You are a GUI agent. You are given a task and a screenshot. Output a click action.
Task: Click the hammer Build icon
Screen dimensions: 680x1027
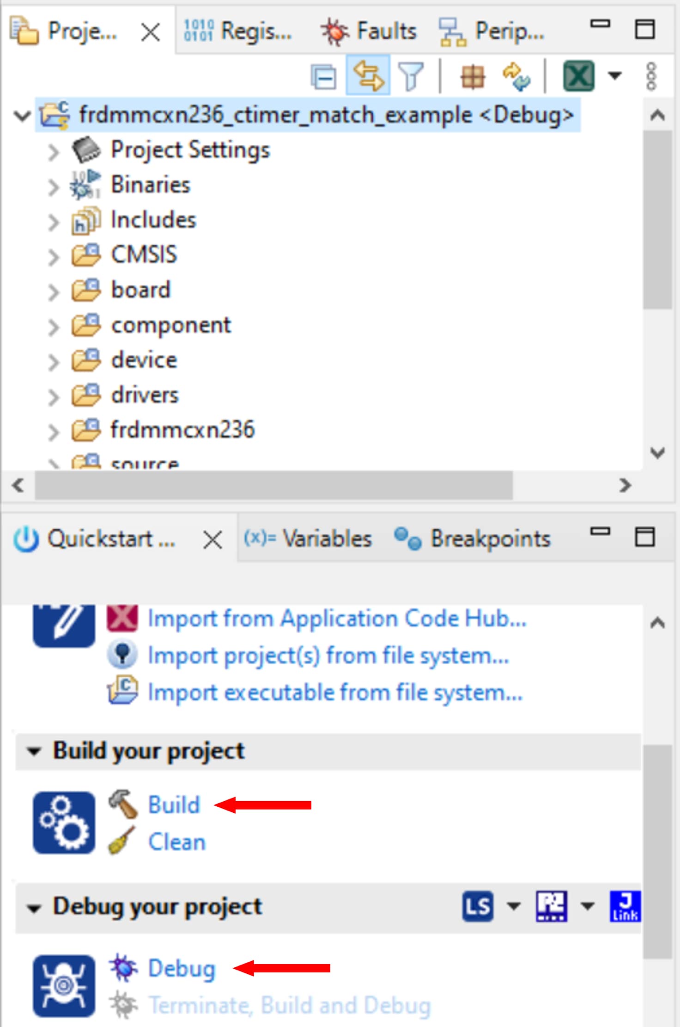coord(122,804)
